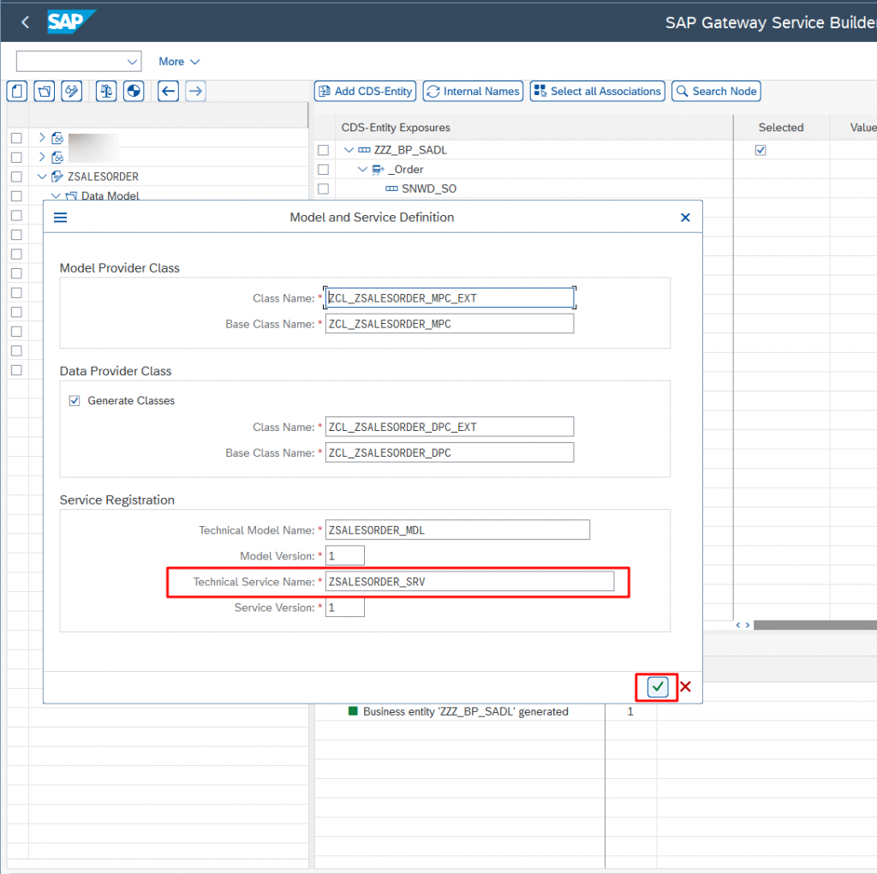This screenshot has width=877, height=874.
Task: Expand the _Order entity node
Action: pyautogui.click(x=361, y=169)
